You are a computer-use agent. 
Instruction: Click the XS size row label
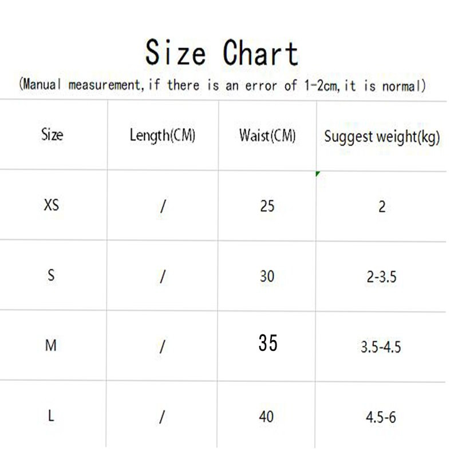[52, 205]
